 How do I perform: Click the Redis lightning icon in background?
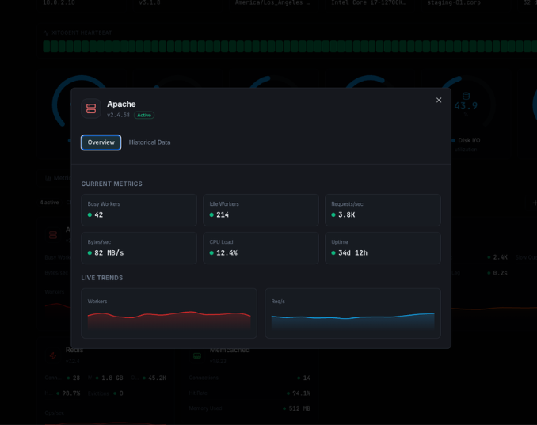pos(53,355)
